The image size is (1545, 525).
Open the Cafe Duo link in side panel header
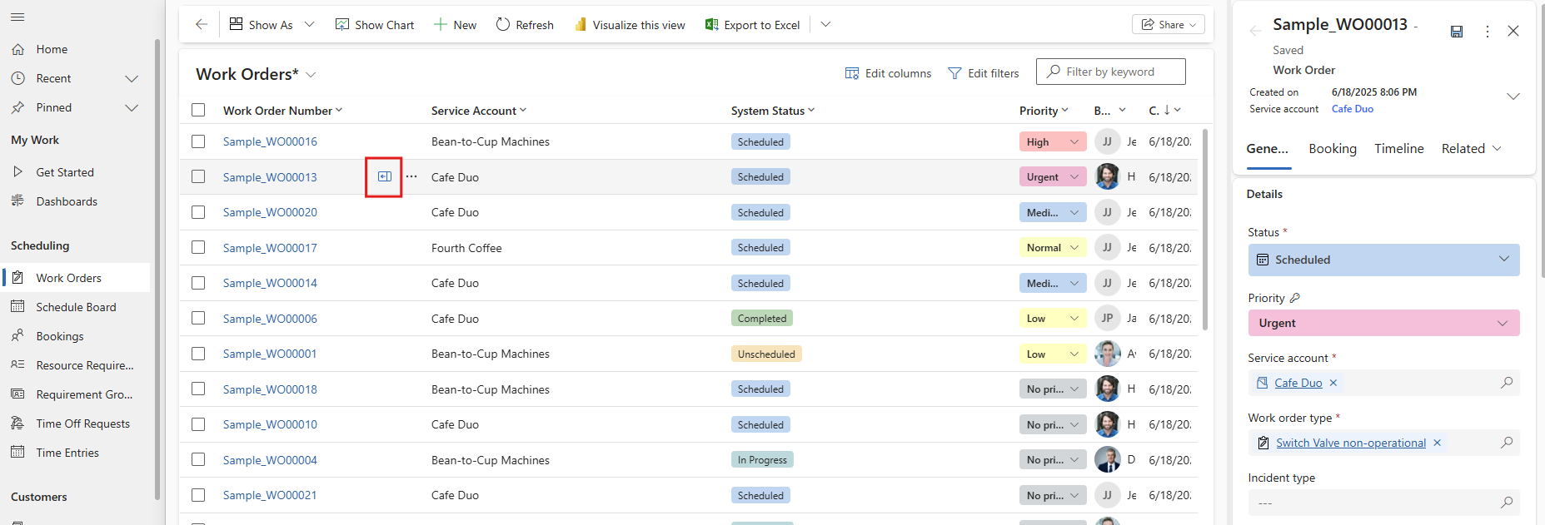tap(1353, 109)
